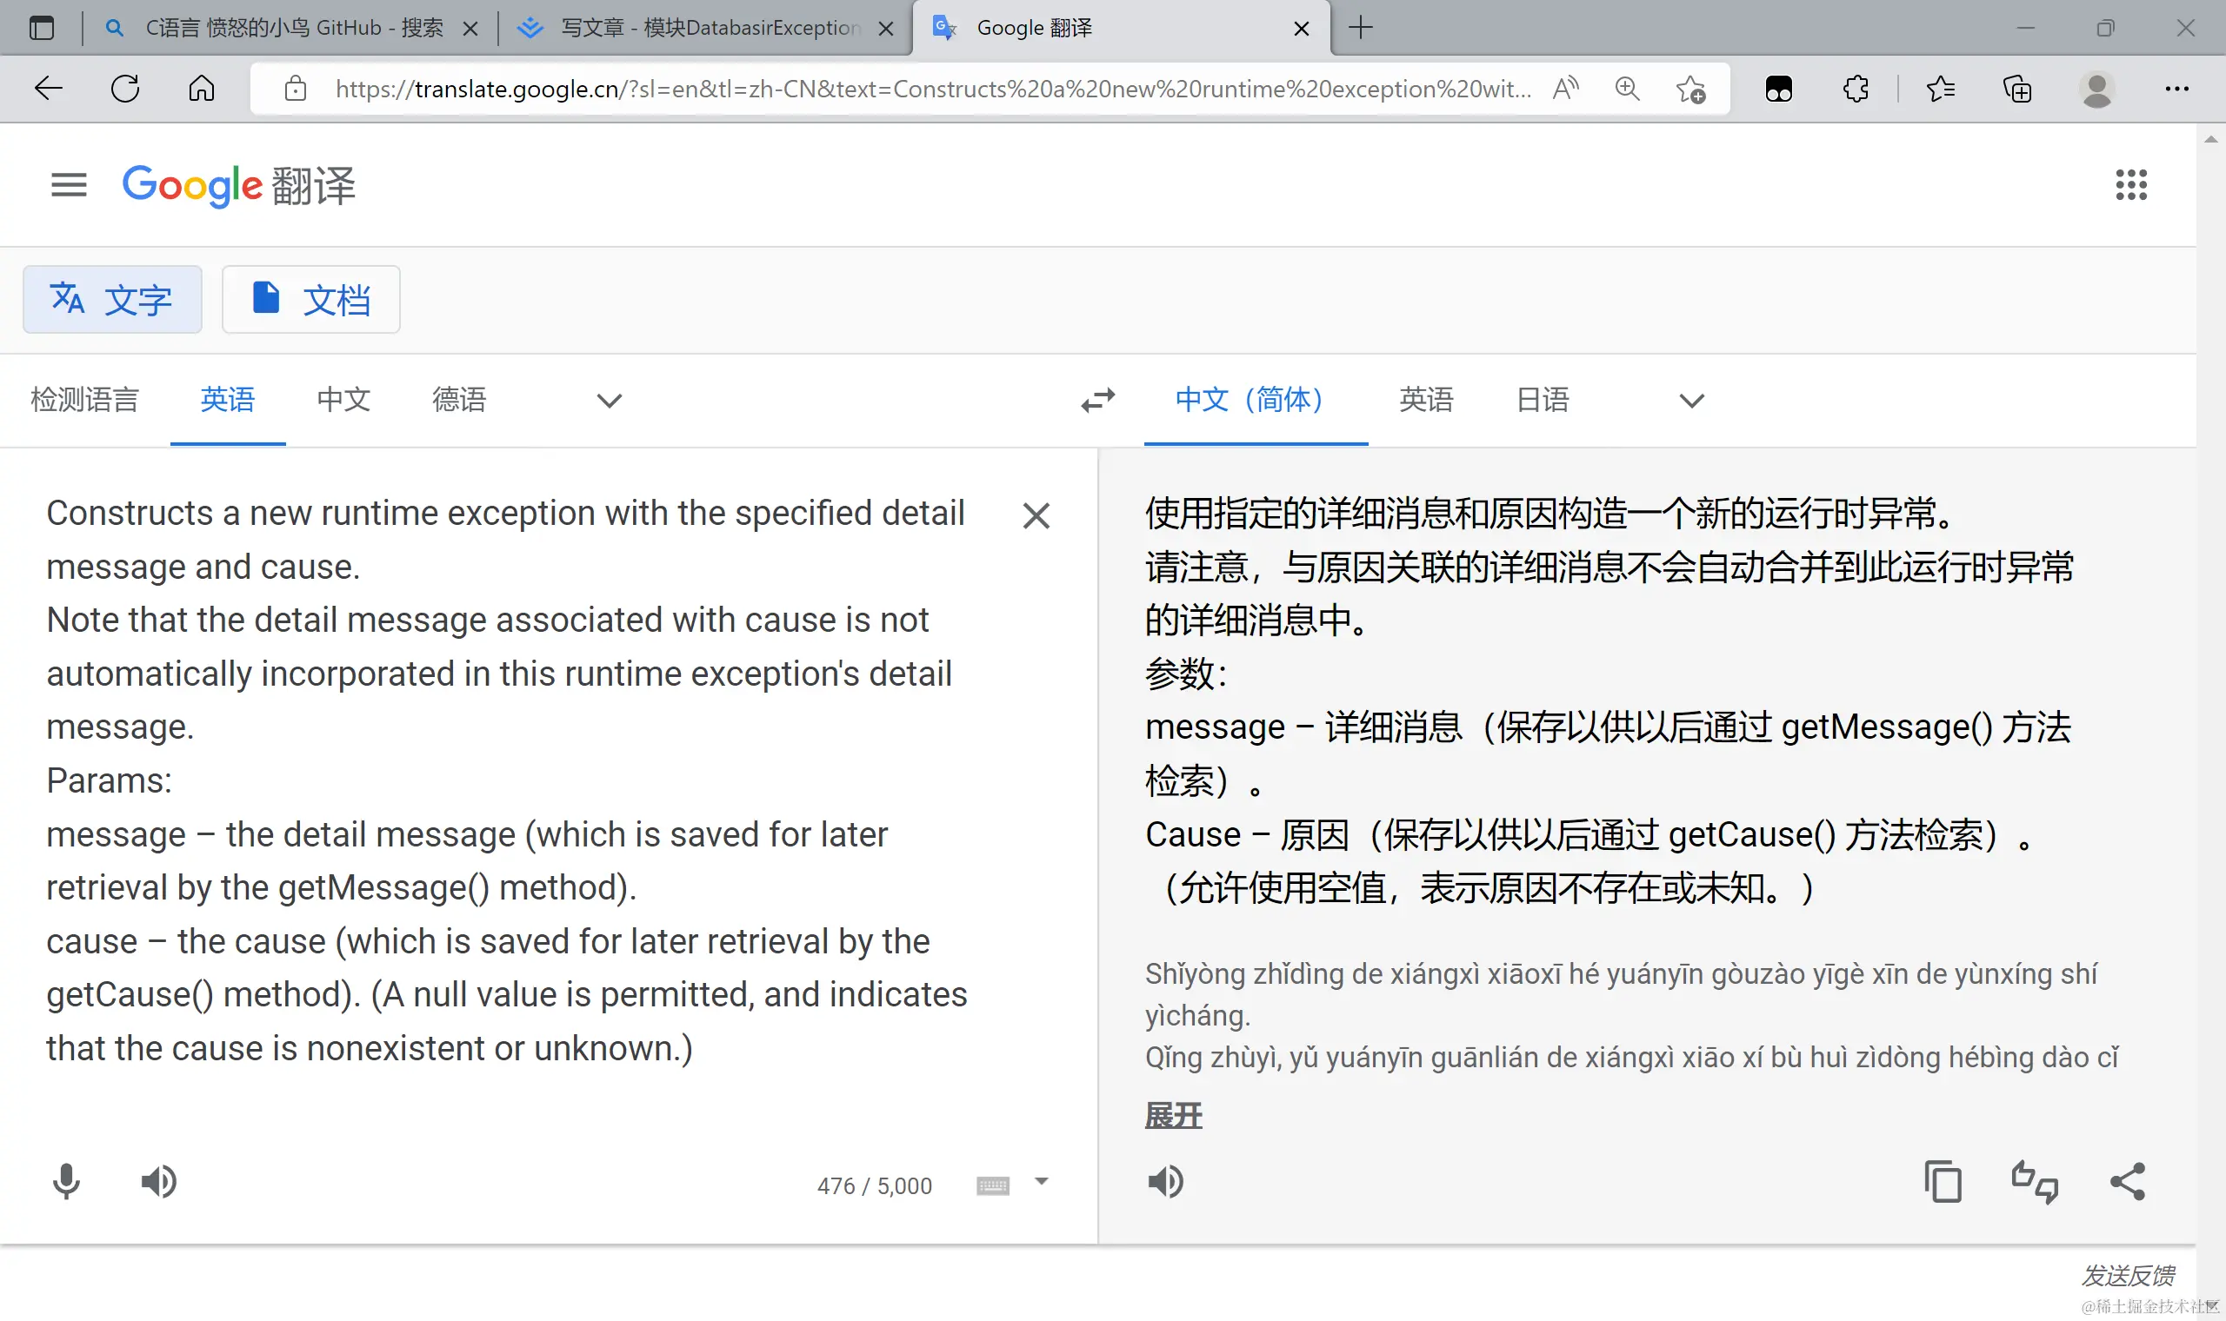The width and height of the screenshot is (2226, 1321).
Task: Switch to 文档 document translation mode
Action: (x=310, y=300)
